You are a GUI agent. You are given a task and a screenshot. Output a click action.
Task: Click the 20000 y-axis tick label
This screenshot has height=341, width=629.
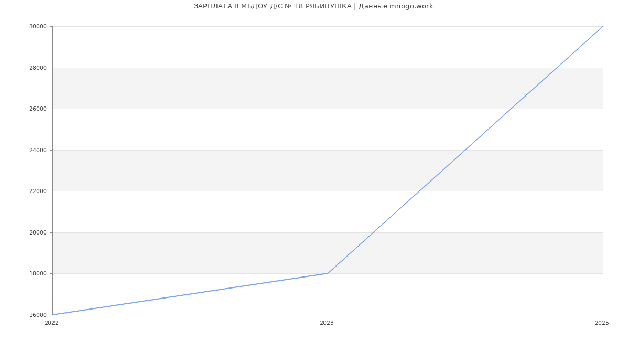(38, 232)
